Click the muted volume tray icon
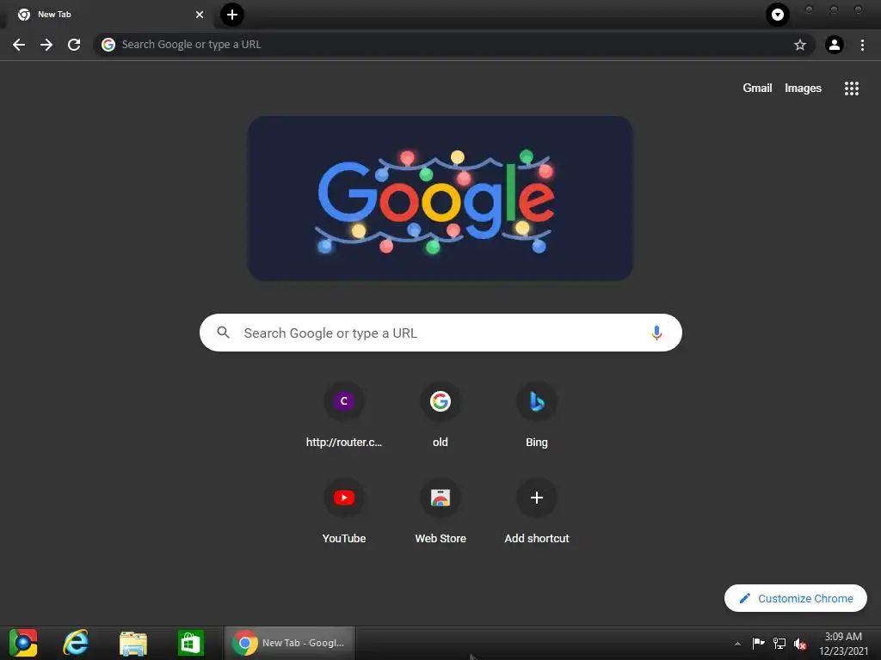Screen dimensions: 881x660 (x=800, y=644)
